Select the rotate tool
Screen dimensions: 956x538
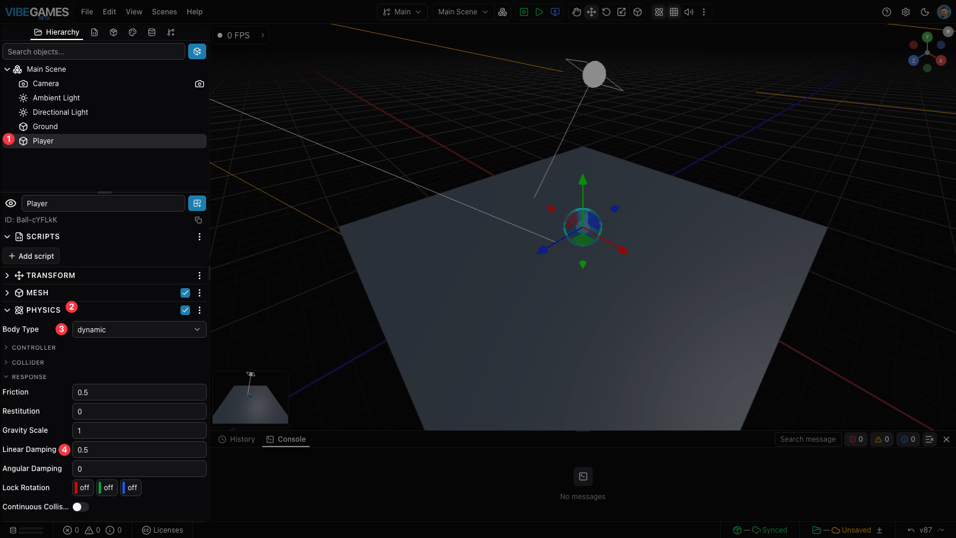click(x=606, y=12)
